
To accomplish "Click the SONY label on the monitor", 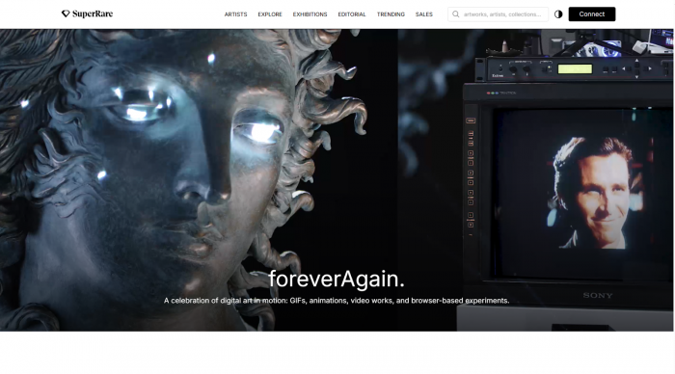I will (598, 295).
